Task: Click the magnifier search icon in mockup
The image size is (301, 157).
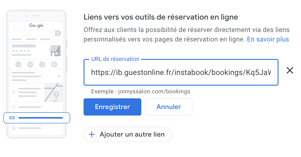Action: point(58,33)
